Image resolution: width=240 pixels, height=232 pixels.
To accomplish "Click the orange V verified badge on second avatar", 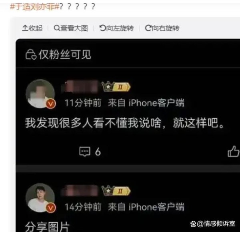I will [51, 208].
